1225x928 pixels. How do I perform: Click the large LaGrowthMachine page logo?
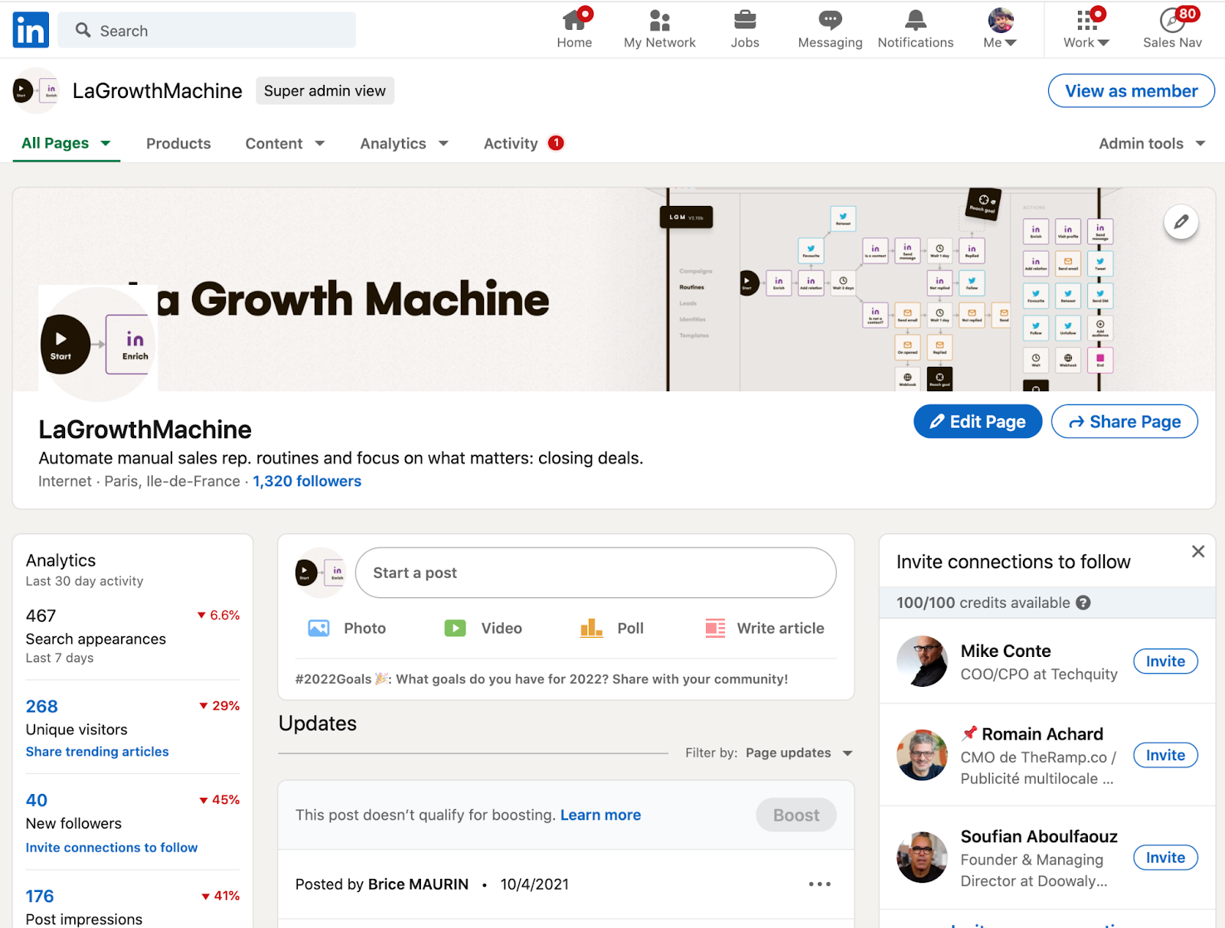coord(98,344)
